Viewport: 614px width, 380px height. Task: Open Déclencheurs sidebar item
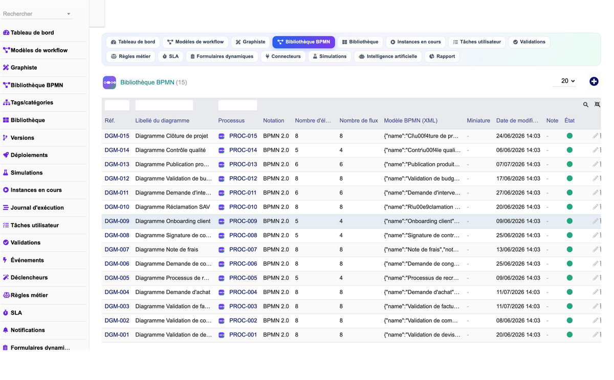coord(25,277)
